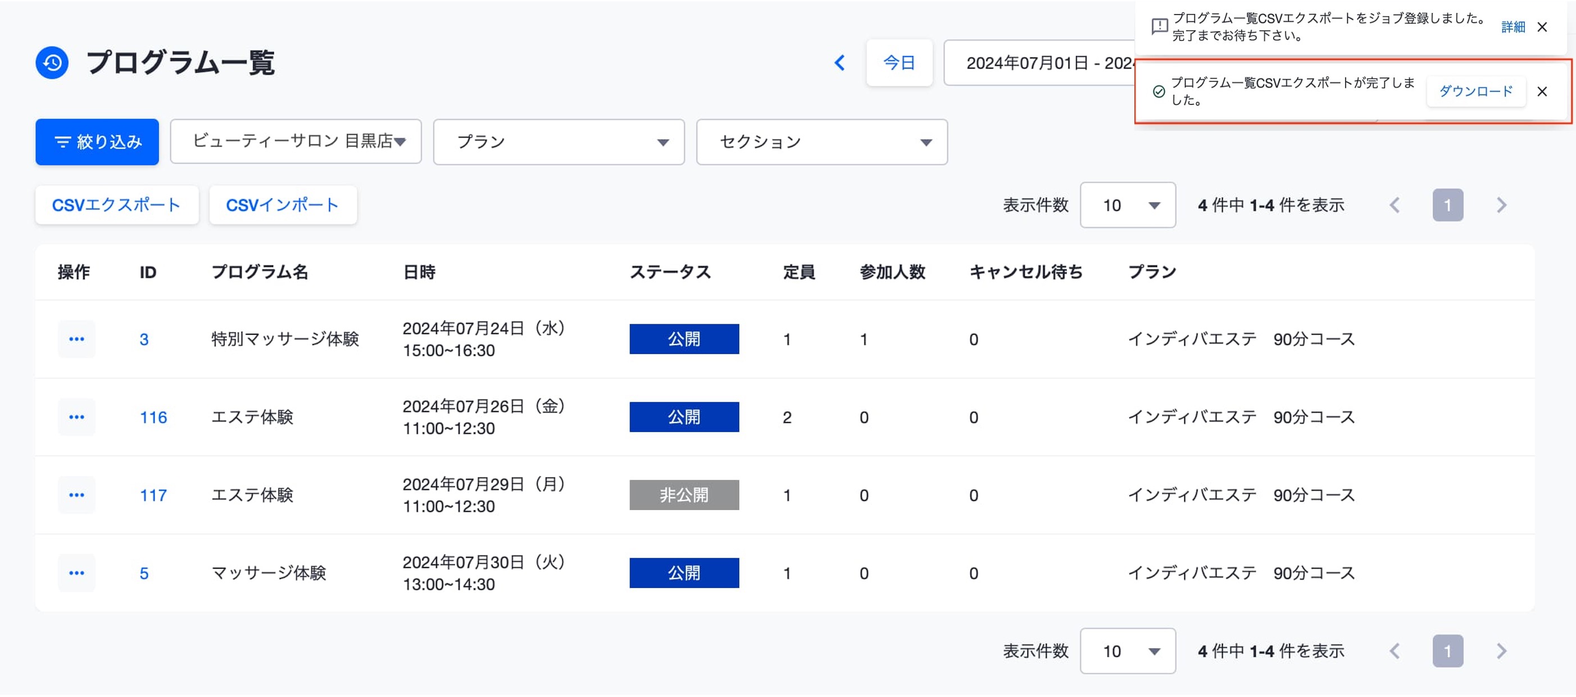
Task: Click the 定員 column header
Action: coord(798,272)
